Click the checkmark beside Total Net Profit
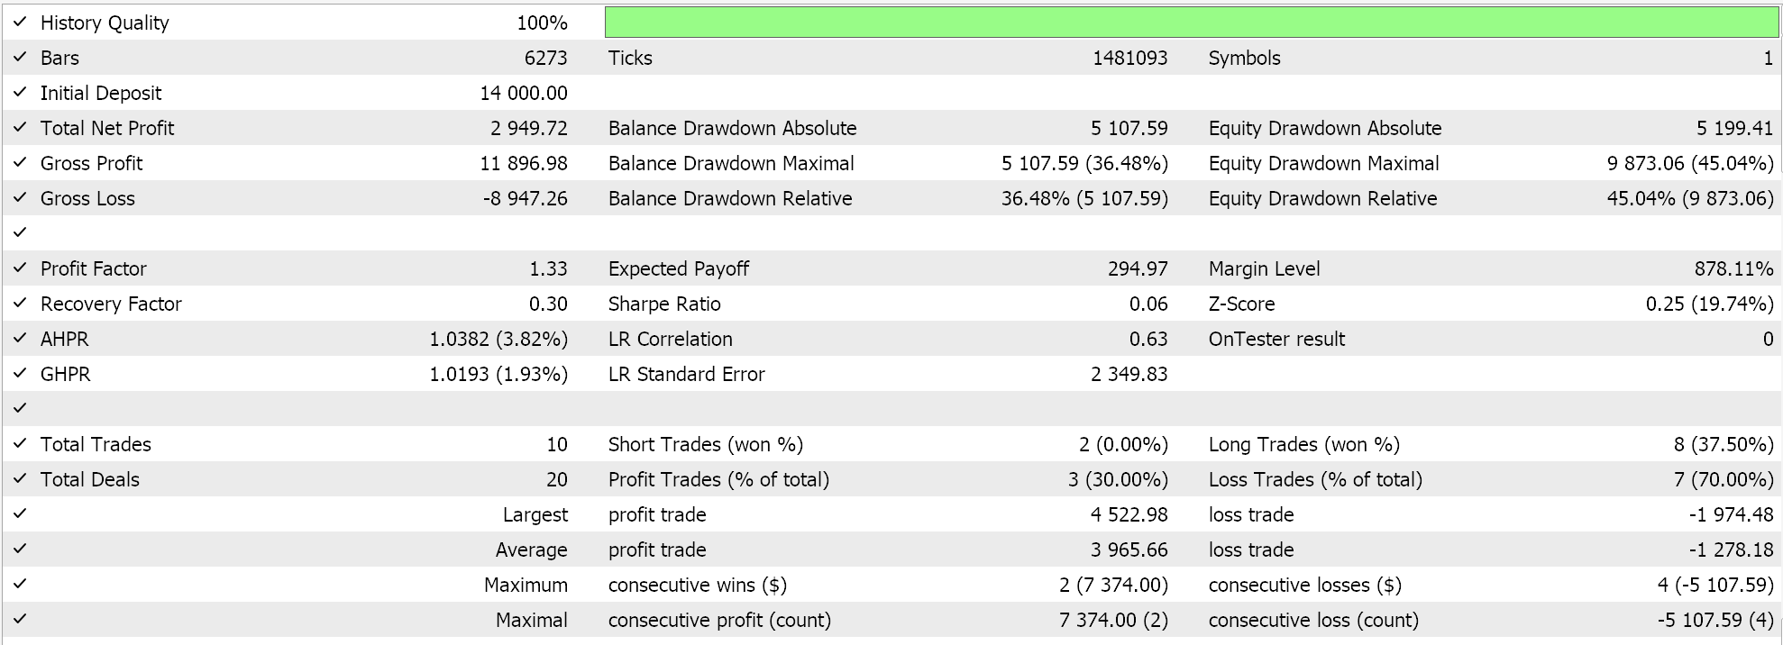The height and width of the screenshot is (645, 1783). 20,127
